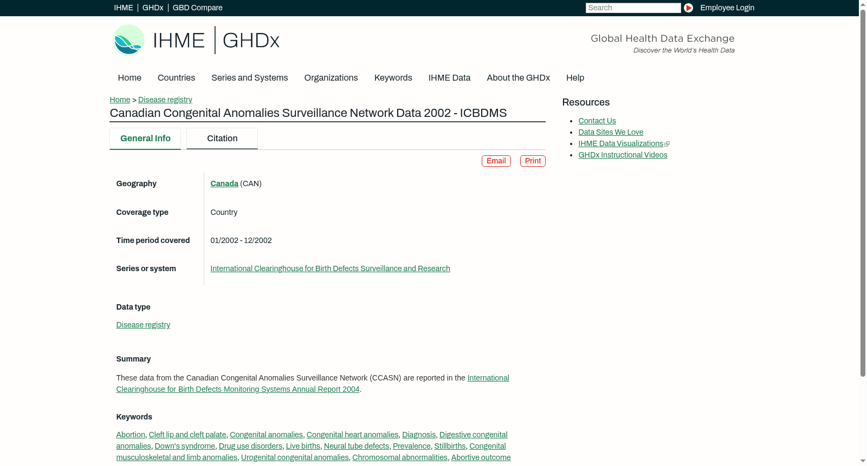Open the Congenital anomalies keyword link

[266, 435]
